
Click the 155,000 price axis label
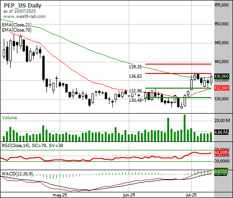point(221,5)
